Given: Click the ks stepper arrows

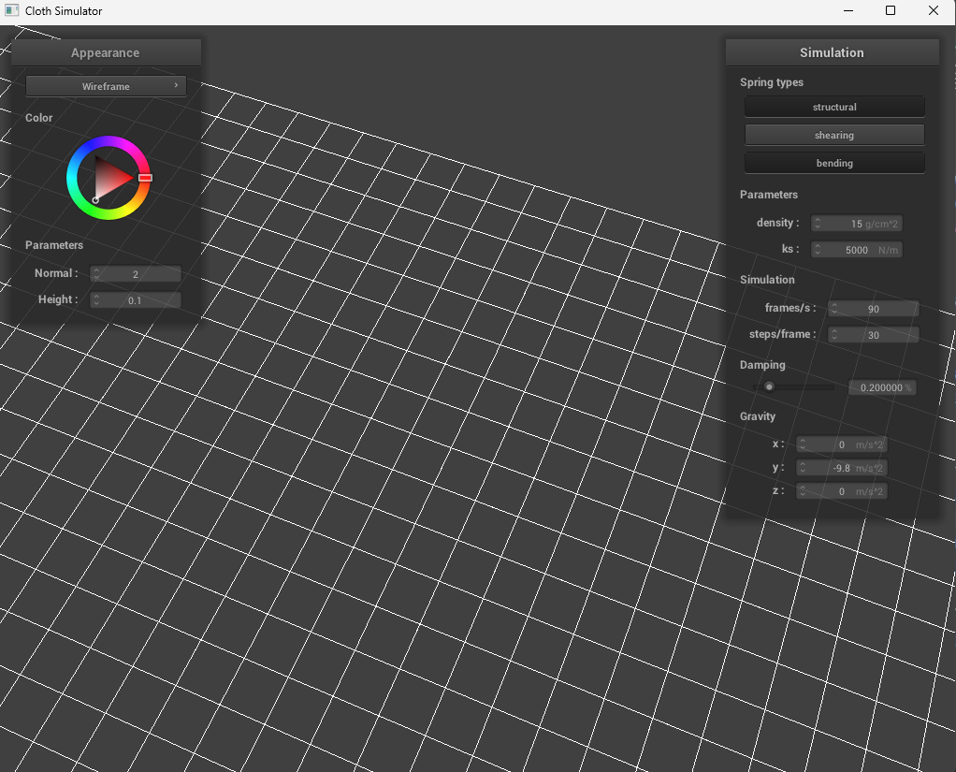Looking at the screenshot, I should 818,250.
